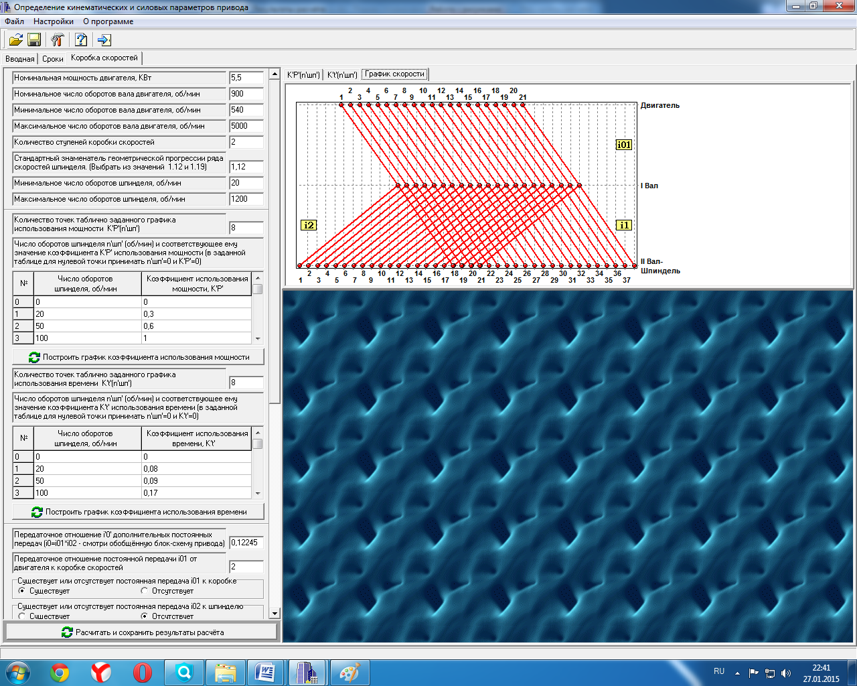The image size is (857, 686).
Task: Open Yandex browser from taskbar
Action: click(x=101, y=672)
